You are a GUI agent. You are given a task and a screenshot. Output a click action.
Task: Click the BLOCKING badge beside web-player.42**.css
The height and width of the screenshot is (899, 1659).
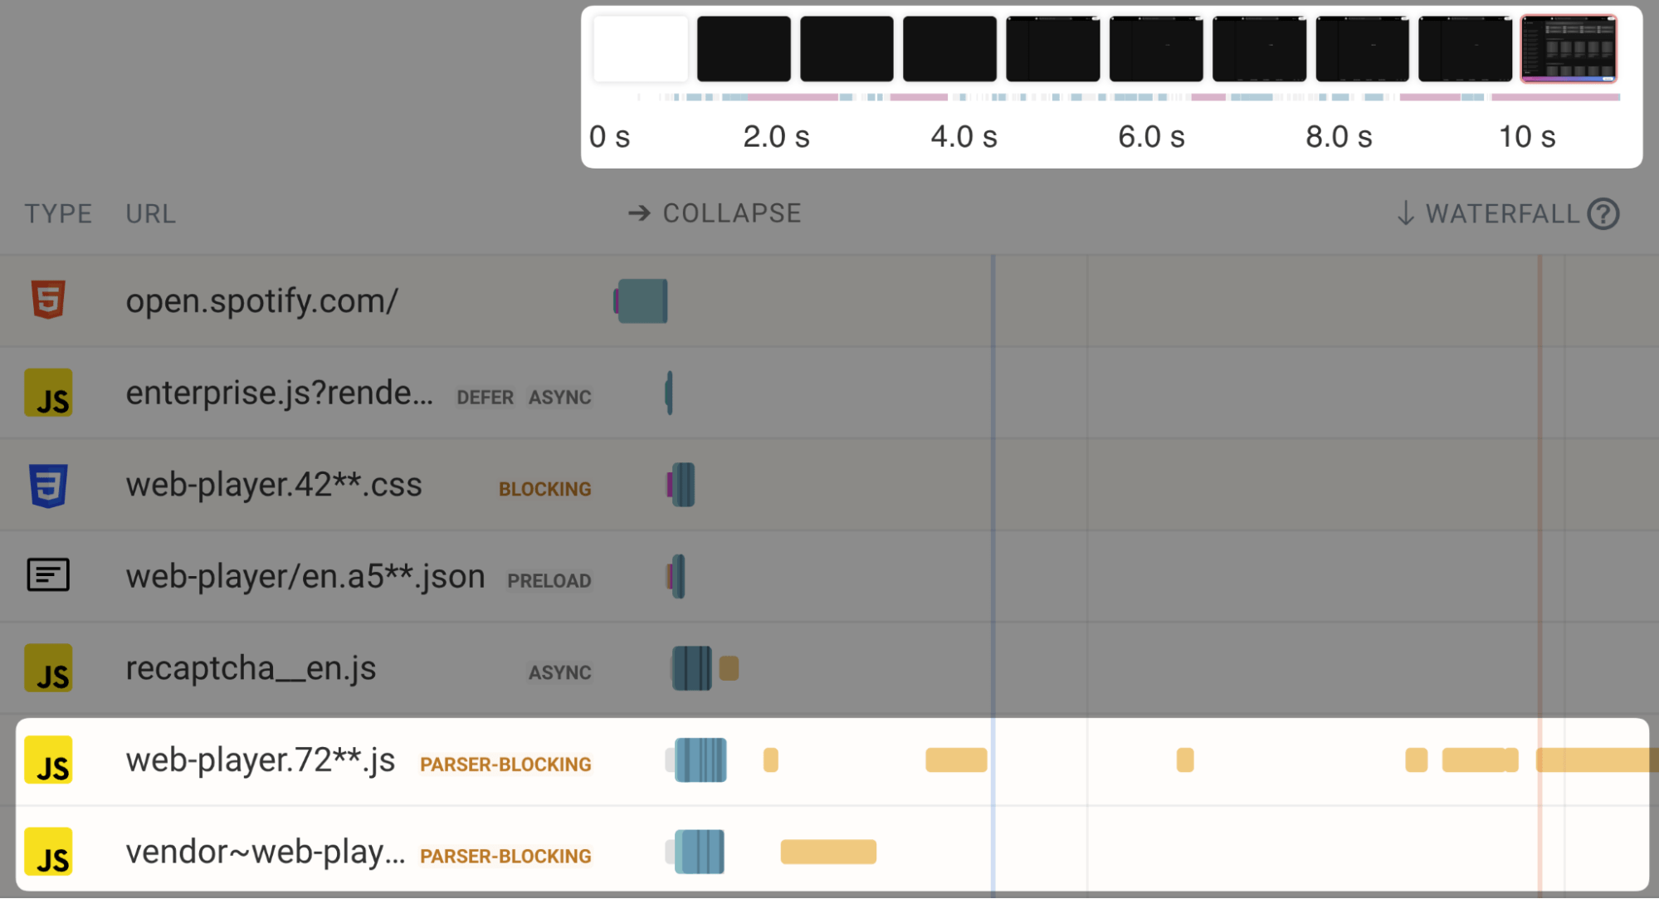544,489
